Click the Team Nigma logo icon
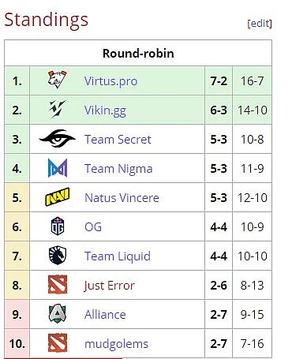Viewport: 292px width, 359px height. 58,167
